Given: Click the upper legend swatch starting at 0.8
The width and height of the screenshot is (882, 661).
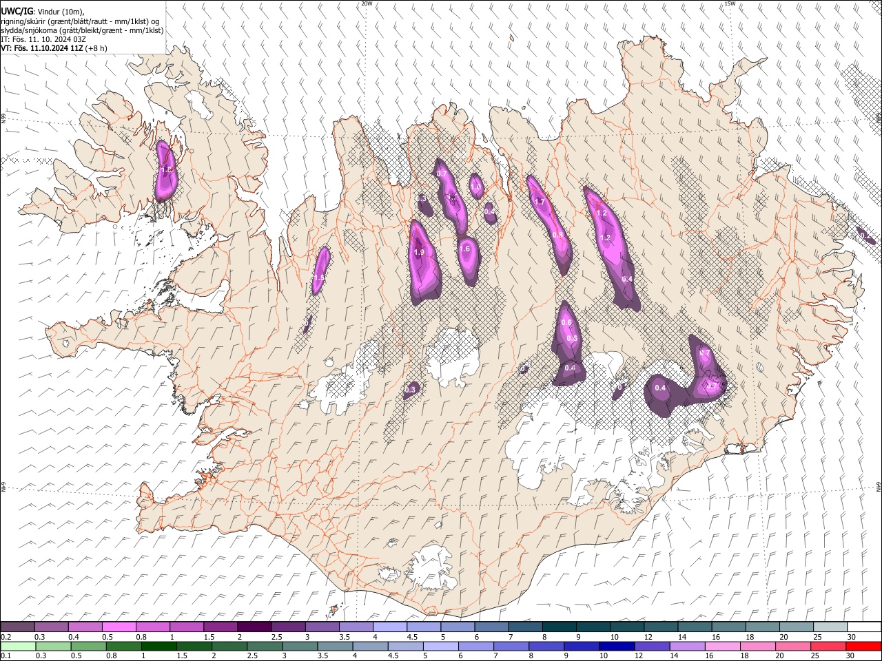Looking at the screenshot, I should 152,627.
